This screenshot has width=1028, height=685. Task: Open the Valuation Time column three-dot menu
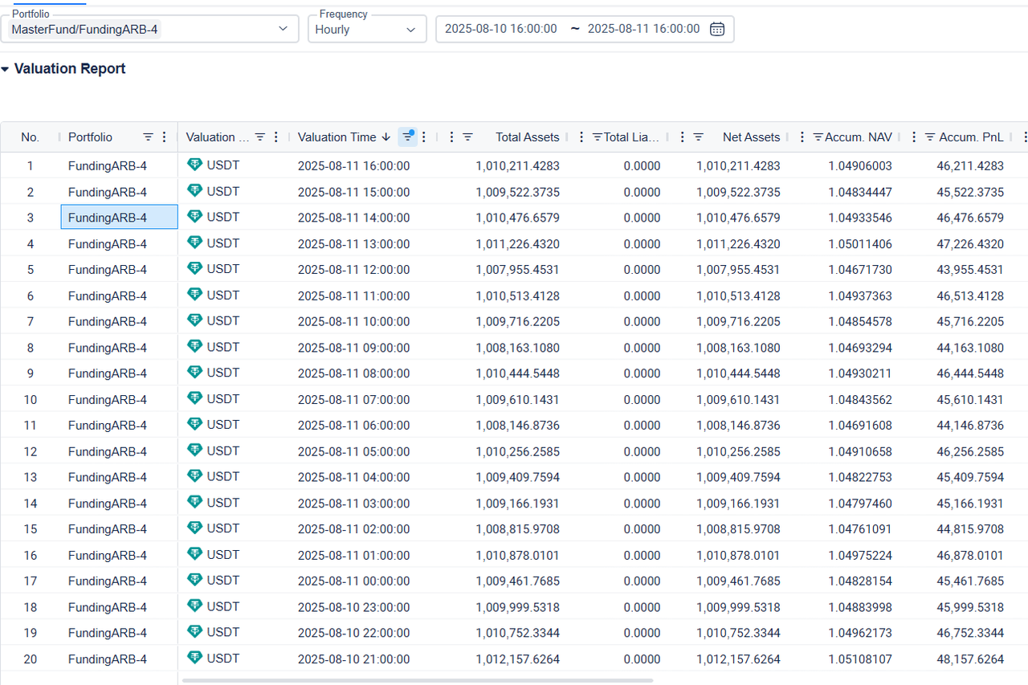coord(424,137)
